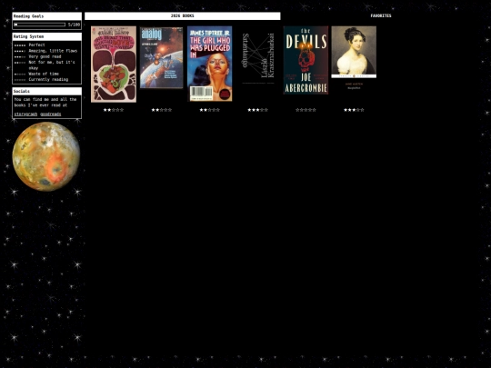Open the 2026 BOOKS tab
The image size is (491, 368).
click(x=182, y=16)
